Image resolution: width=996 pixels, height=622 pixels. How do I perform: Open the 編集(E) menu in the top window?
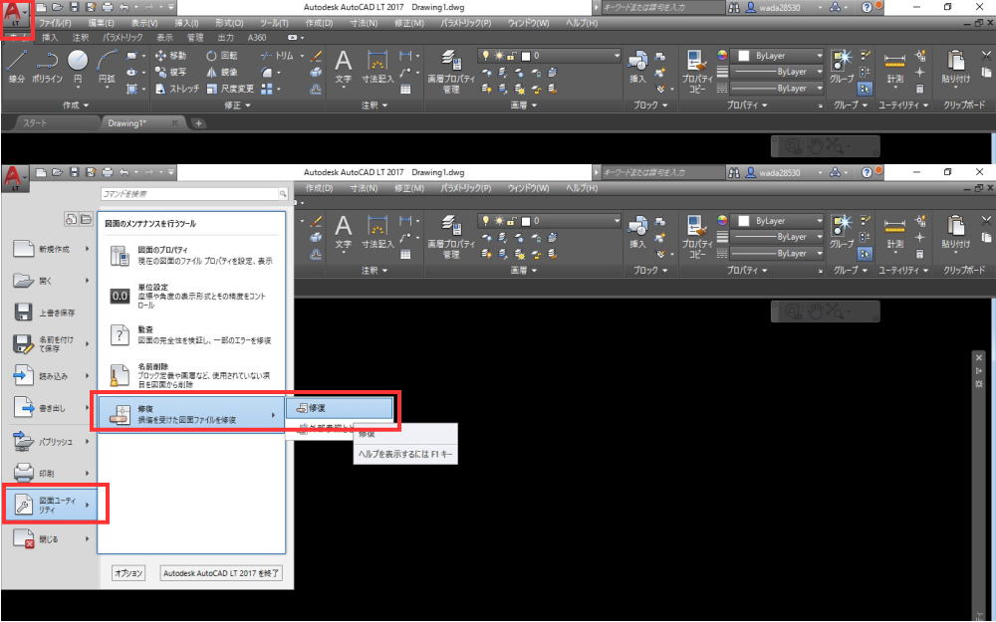point(101,23)
